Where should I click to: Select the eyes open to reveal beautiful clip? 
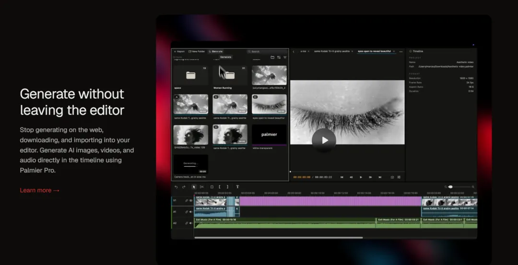coord(269,104)
